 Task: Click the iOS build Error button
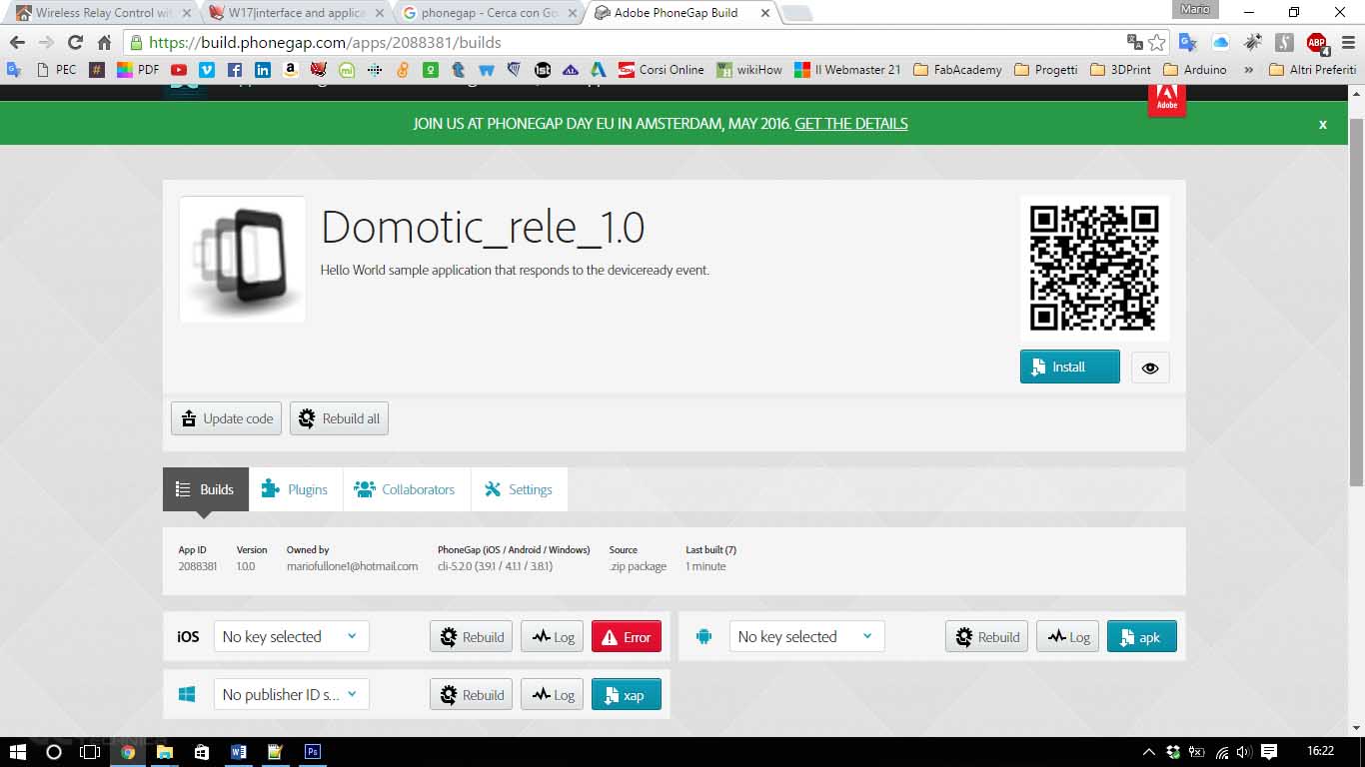(x=627, y=637)
